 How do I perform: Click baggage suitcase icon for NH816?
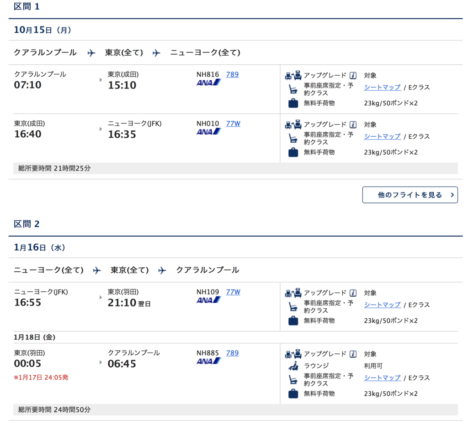(293, 103)
